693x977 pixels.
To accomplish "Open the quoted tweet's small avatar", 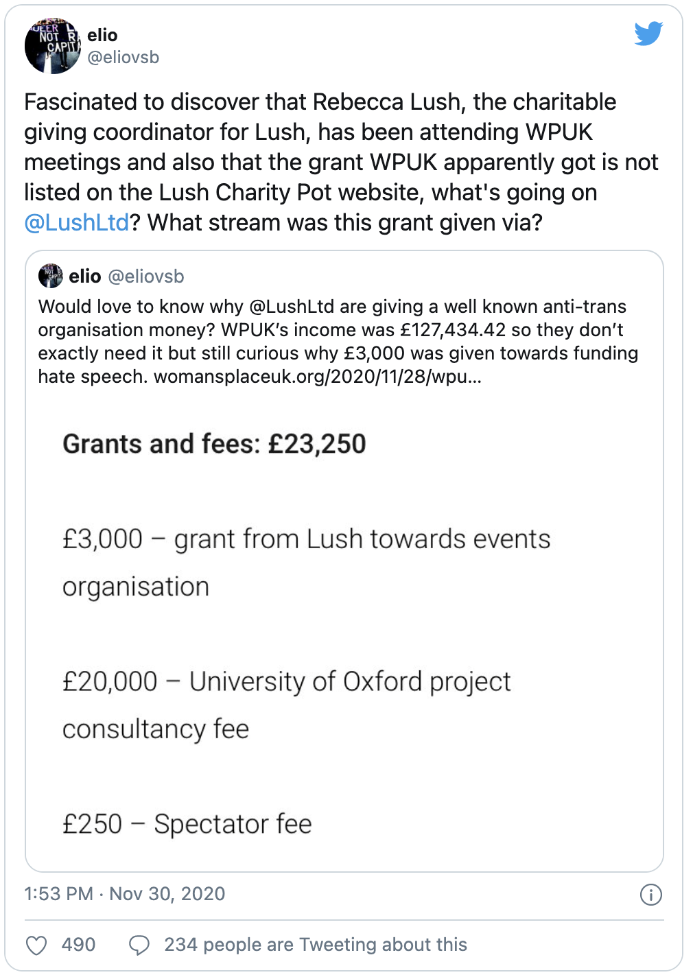I will [x=51, y=276].
